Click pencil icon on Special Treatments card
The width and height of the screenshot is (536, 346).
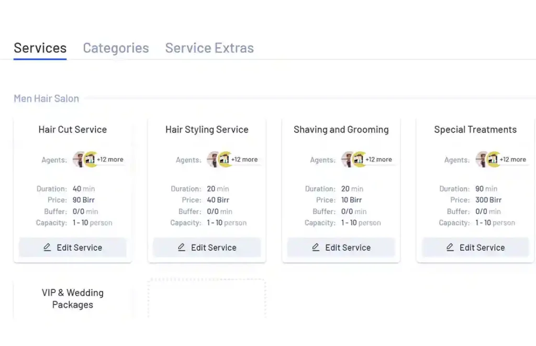point(450,248)
